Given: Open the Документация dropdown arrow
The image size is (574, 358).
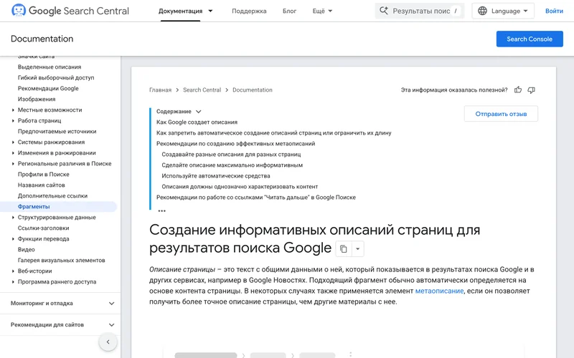Looking at the screenshot, I should pyautogui.click(x=210, y=11).
